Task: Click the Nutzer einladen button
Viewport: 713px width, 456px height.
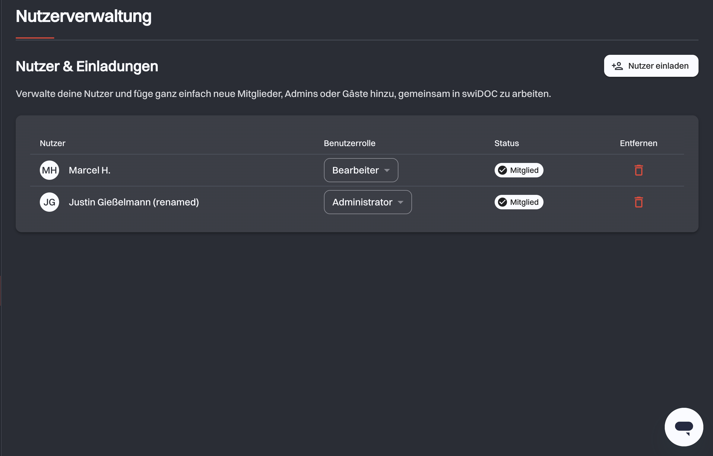Action: [651, 66]
